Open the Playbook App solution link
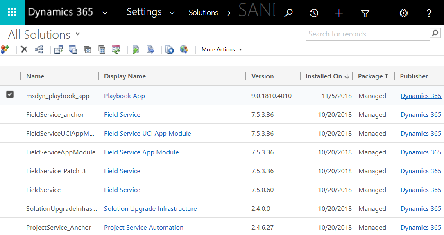The width and height of the screenshot is (444, 235). (x=124, y=96)
